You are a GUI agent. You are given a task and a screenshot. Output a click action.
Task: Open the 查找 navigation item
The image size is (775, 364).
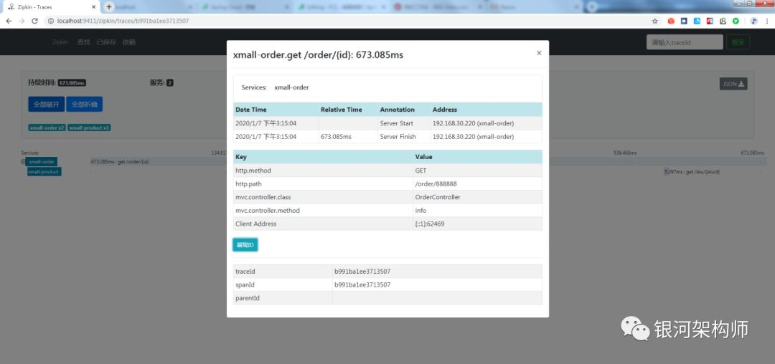click(83, 42)
